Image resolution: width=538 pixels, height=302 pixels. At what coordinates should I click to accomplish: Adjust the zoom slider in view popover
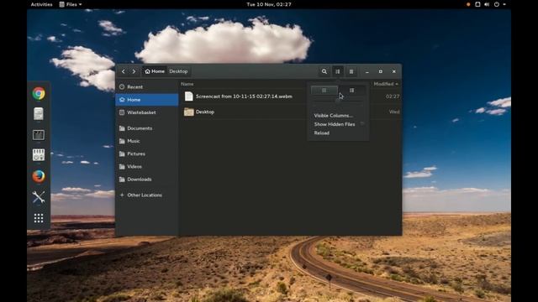coord(338,102)
